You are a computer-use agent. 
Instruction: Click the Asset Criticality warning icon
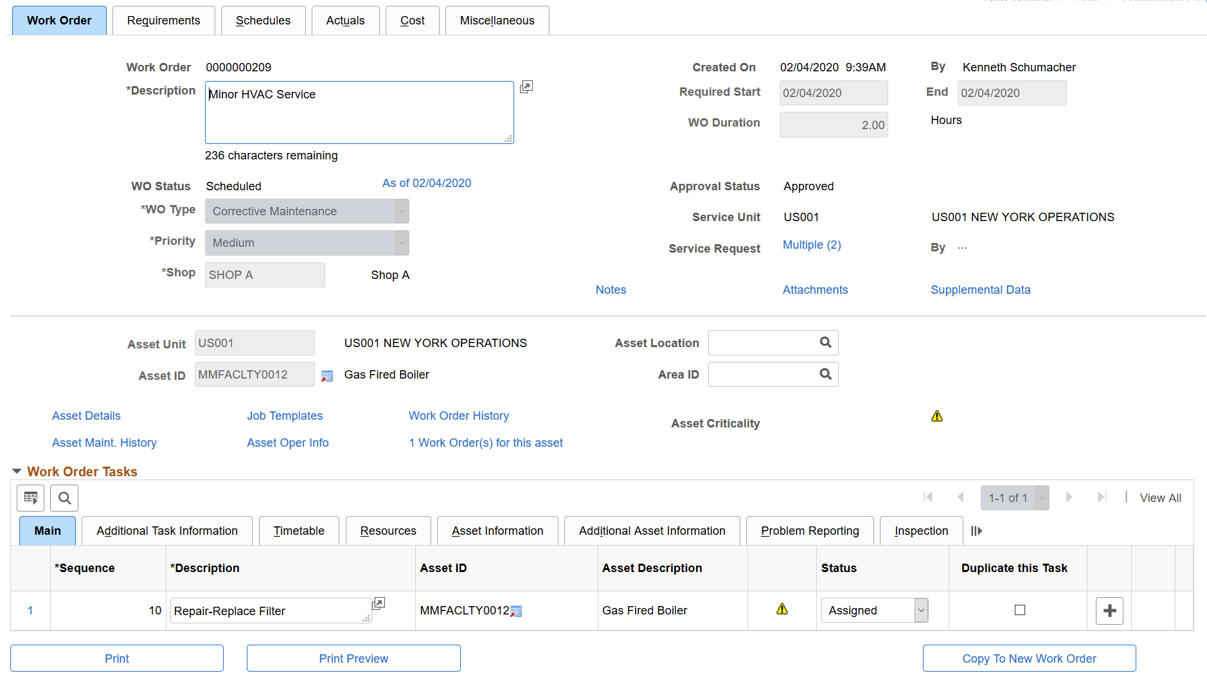[x=937, y=416]
